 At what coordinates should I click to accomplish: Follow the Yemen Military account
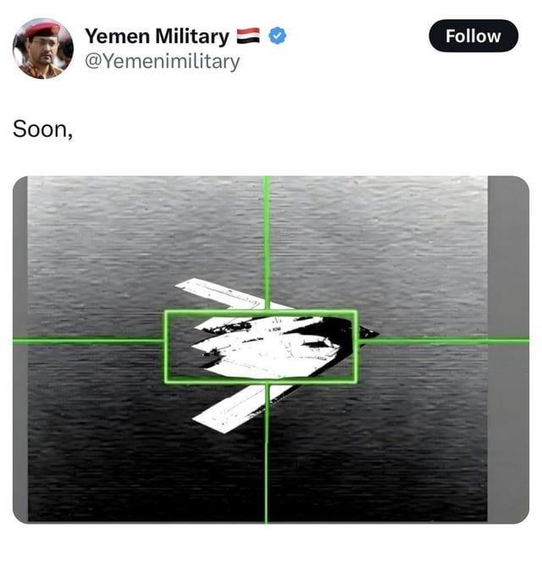(473, 36)
